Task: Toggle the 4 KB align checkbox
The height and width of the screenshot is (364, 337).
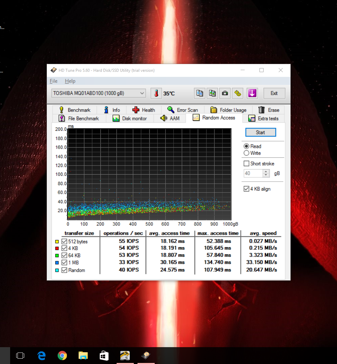Action: [246, 189]
